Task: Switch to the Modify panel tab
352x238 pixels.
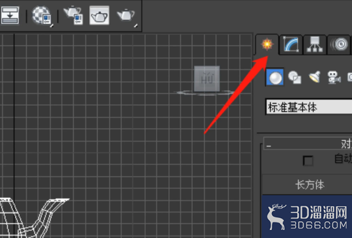Action: pyautogui.click(x=291, y=44)
